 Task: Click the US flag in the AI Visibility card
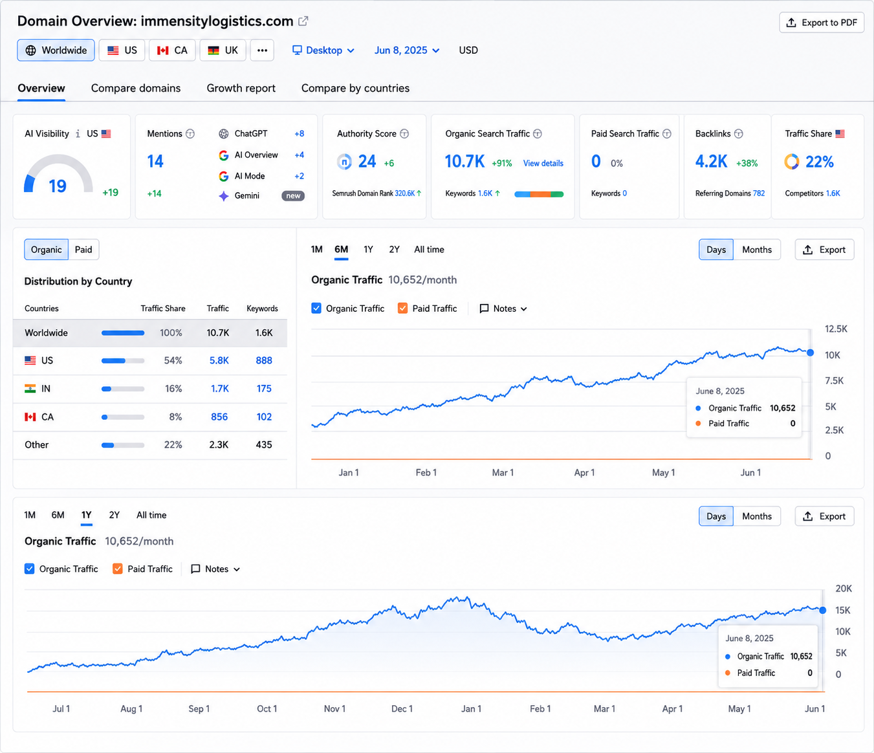pos(107,134)
